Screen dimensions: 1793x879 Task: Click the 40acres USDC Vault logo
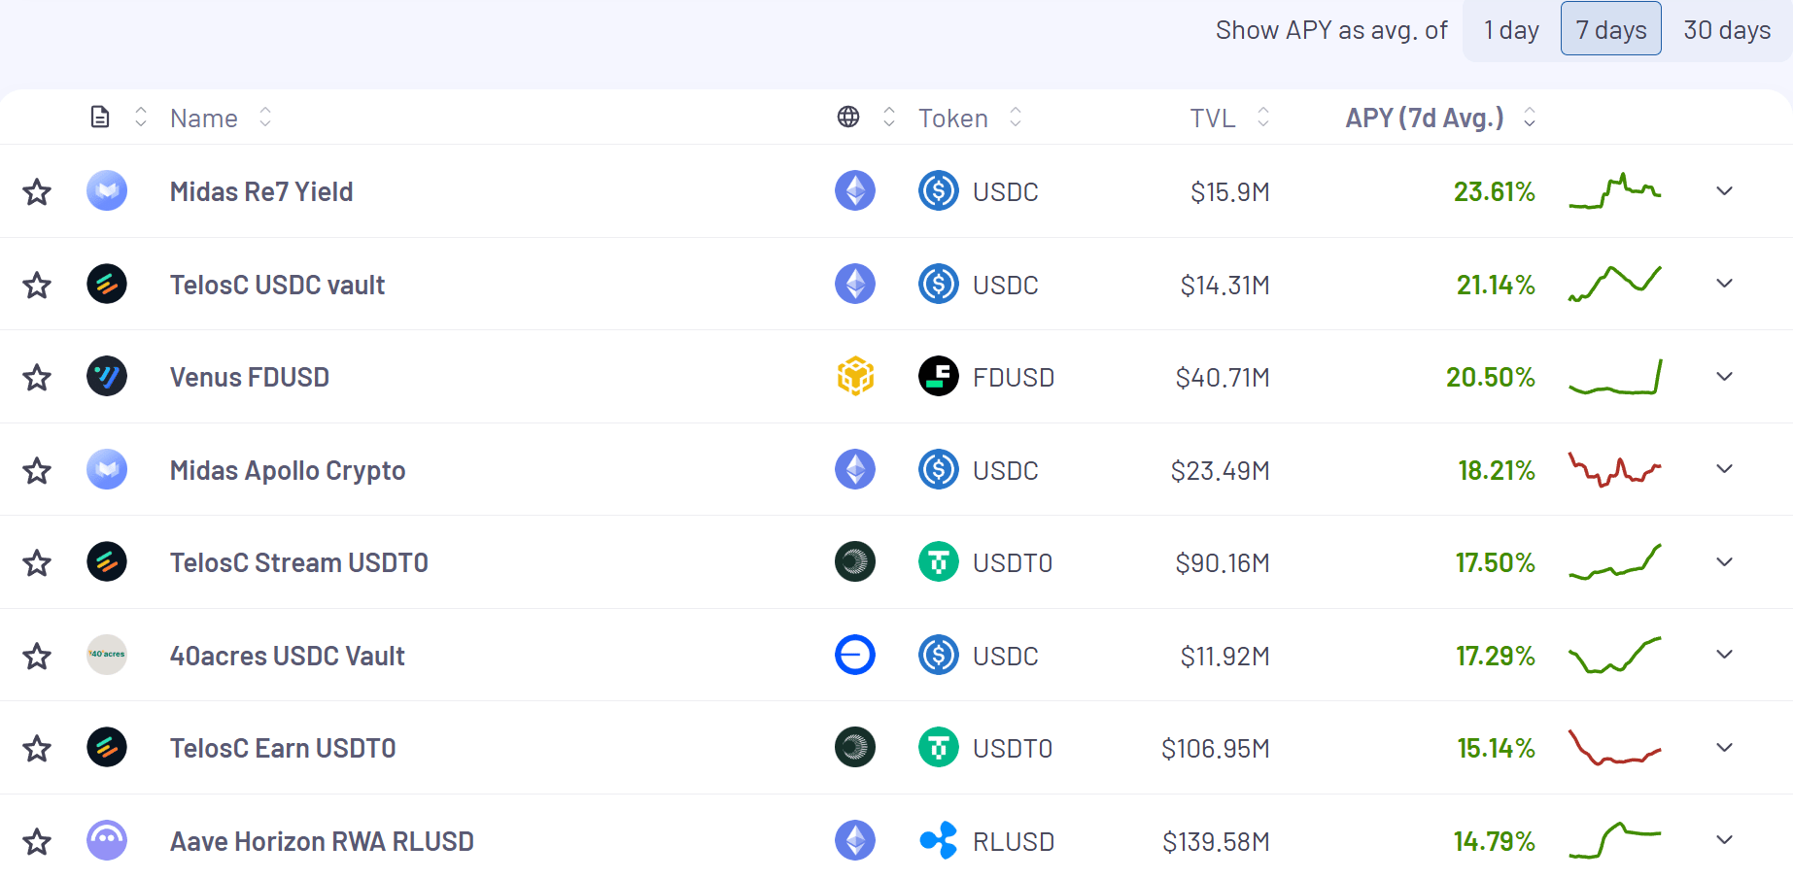coord(107,656)
